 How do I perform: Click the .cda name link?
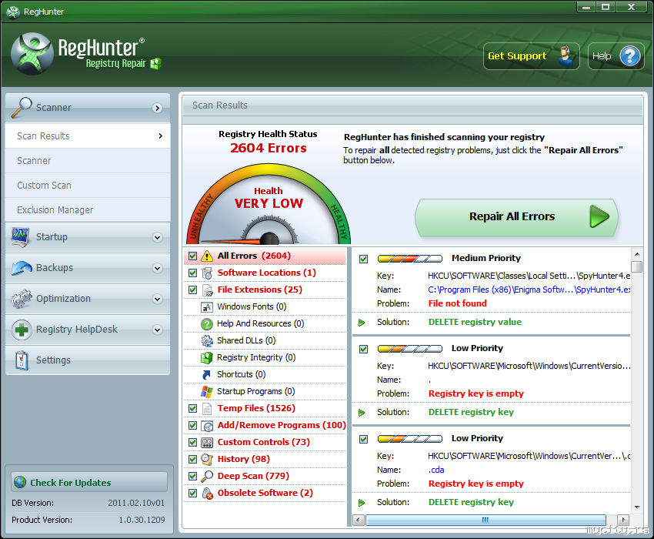(436, 470)
